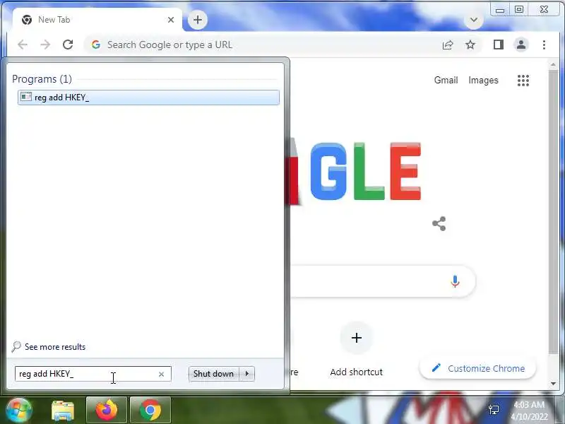Screen dimensions: 565x424
Task: Open tab search chevron
Action: click(x=474, y=20)
